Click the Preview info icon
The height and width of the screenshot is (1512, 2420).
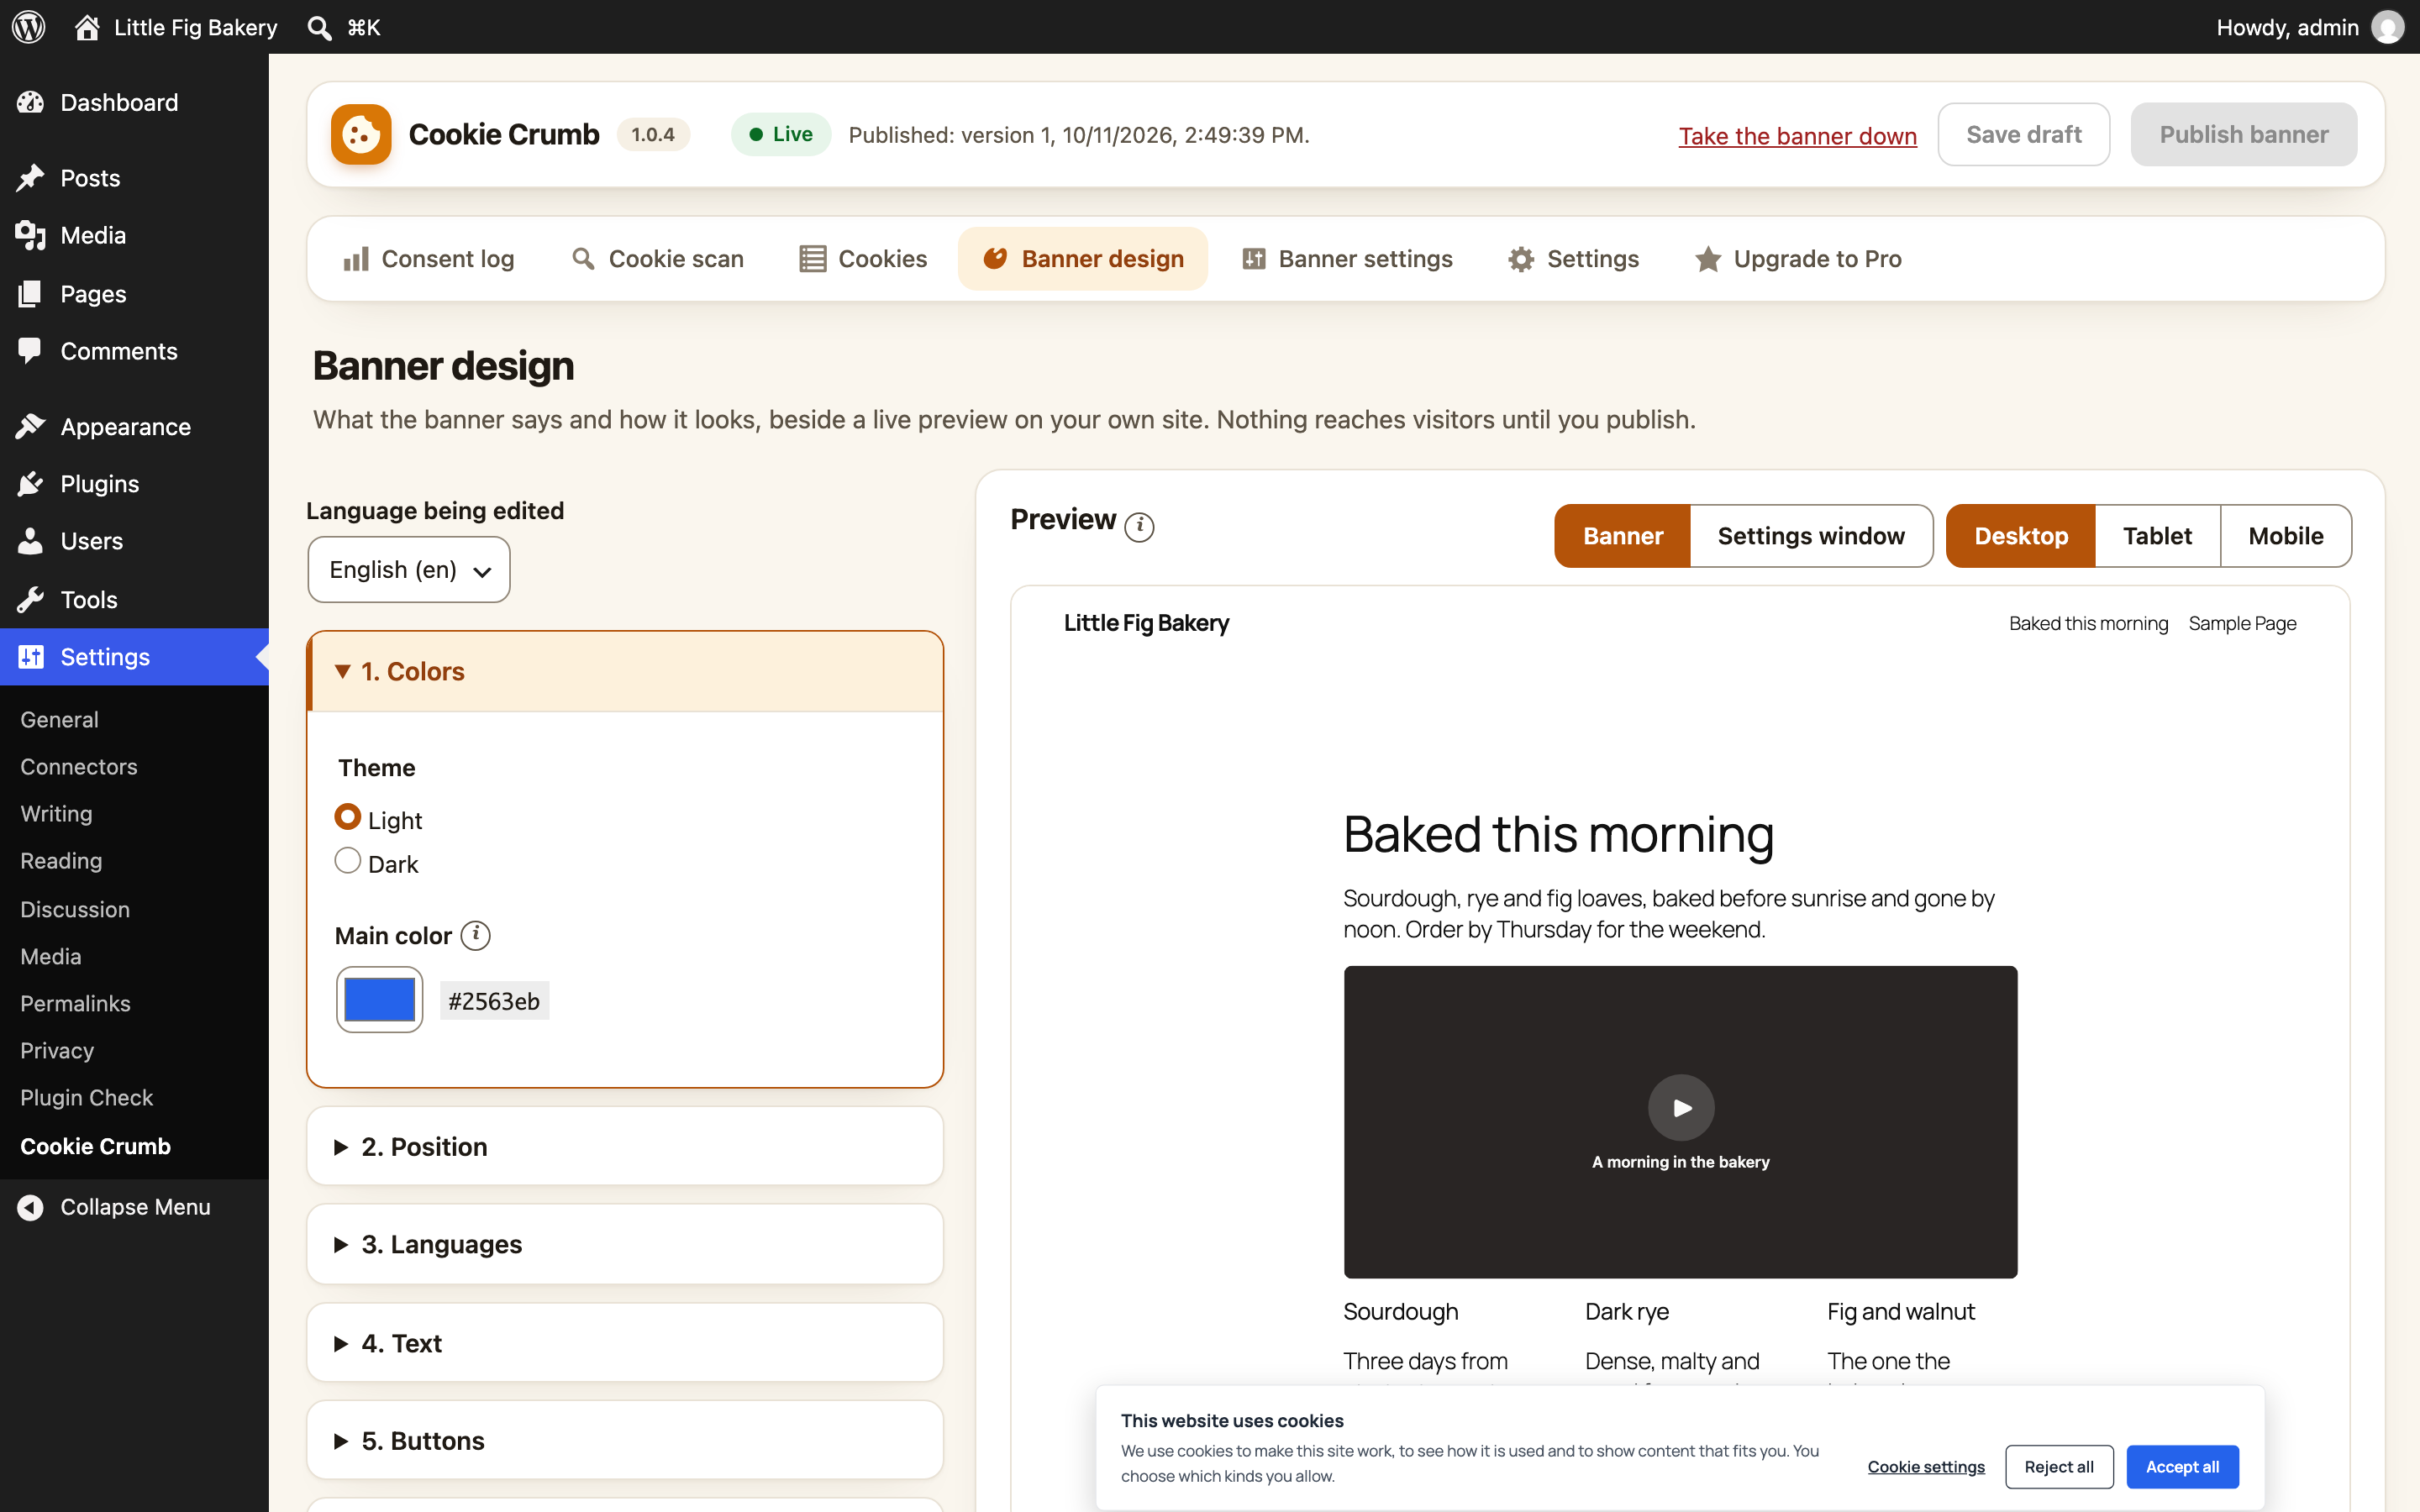pos(1139,527)
